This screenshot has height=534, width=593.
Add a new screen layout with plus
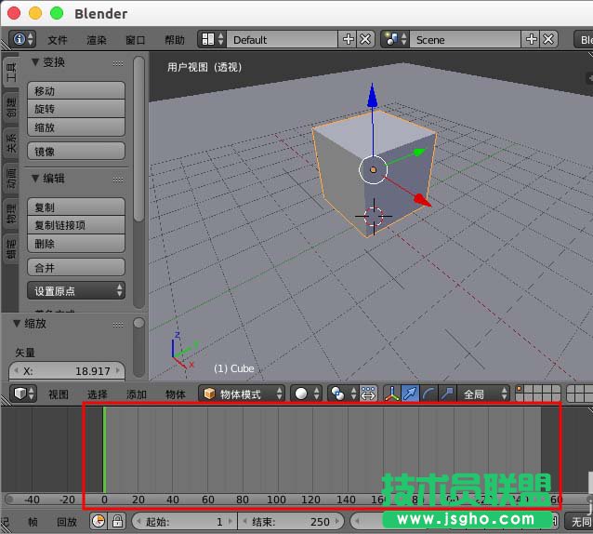point(349,39)
